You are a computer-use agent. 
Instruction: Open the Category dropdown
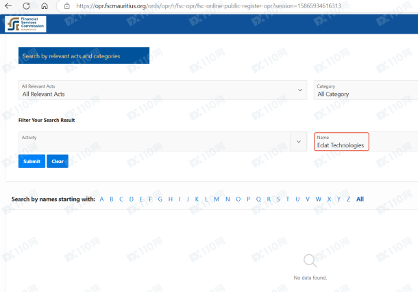pyautogui.click(x=366, y=90)
